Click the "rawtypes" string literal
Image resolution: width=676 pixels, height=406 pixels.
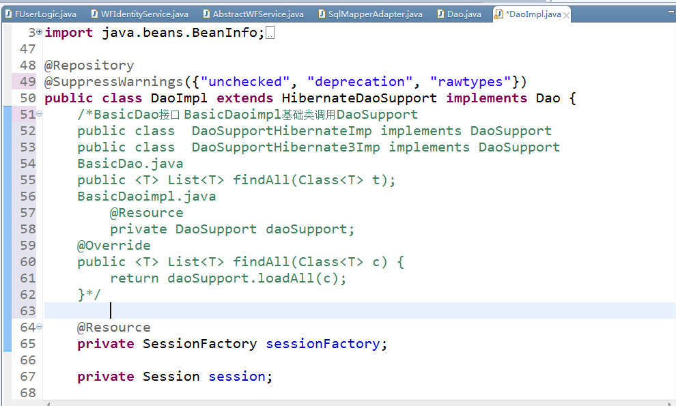(x=470, y=82)
